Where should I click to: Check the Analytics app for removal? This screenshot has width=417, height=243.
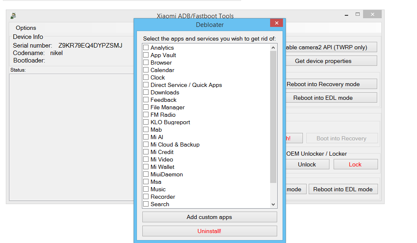[x=146, y=47]
